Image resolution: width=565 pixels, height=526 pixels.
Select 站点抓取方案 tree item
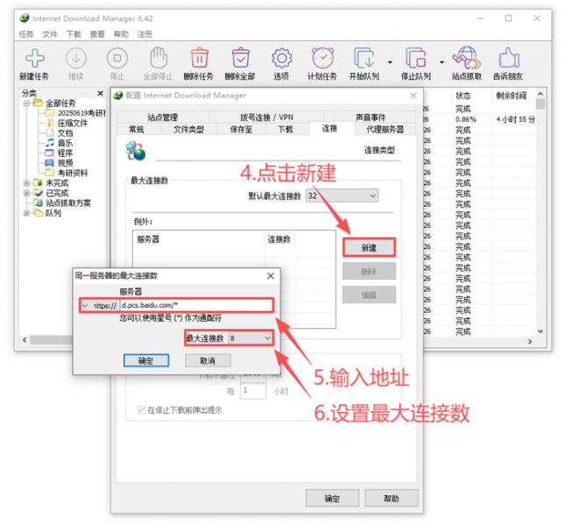(68, 203)
